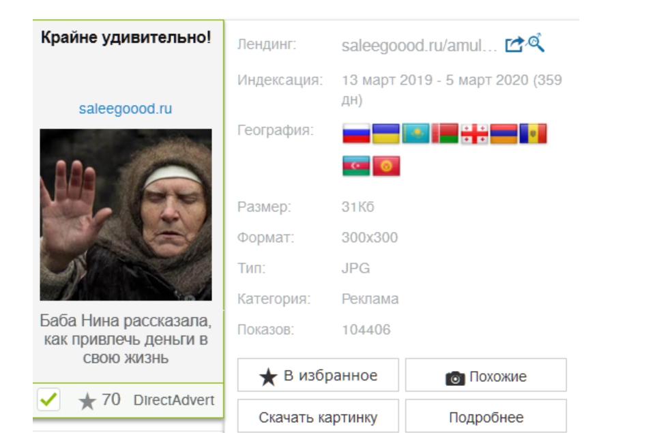
Task: Find similar ads with Похожие button
Action: click(486, 375)
